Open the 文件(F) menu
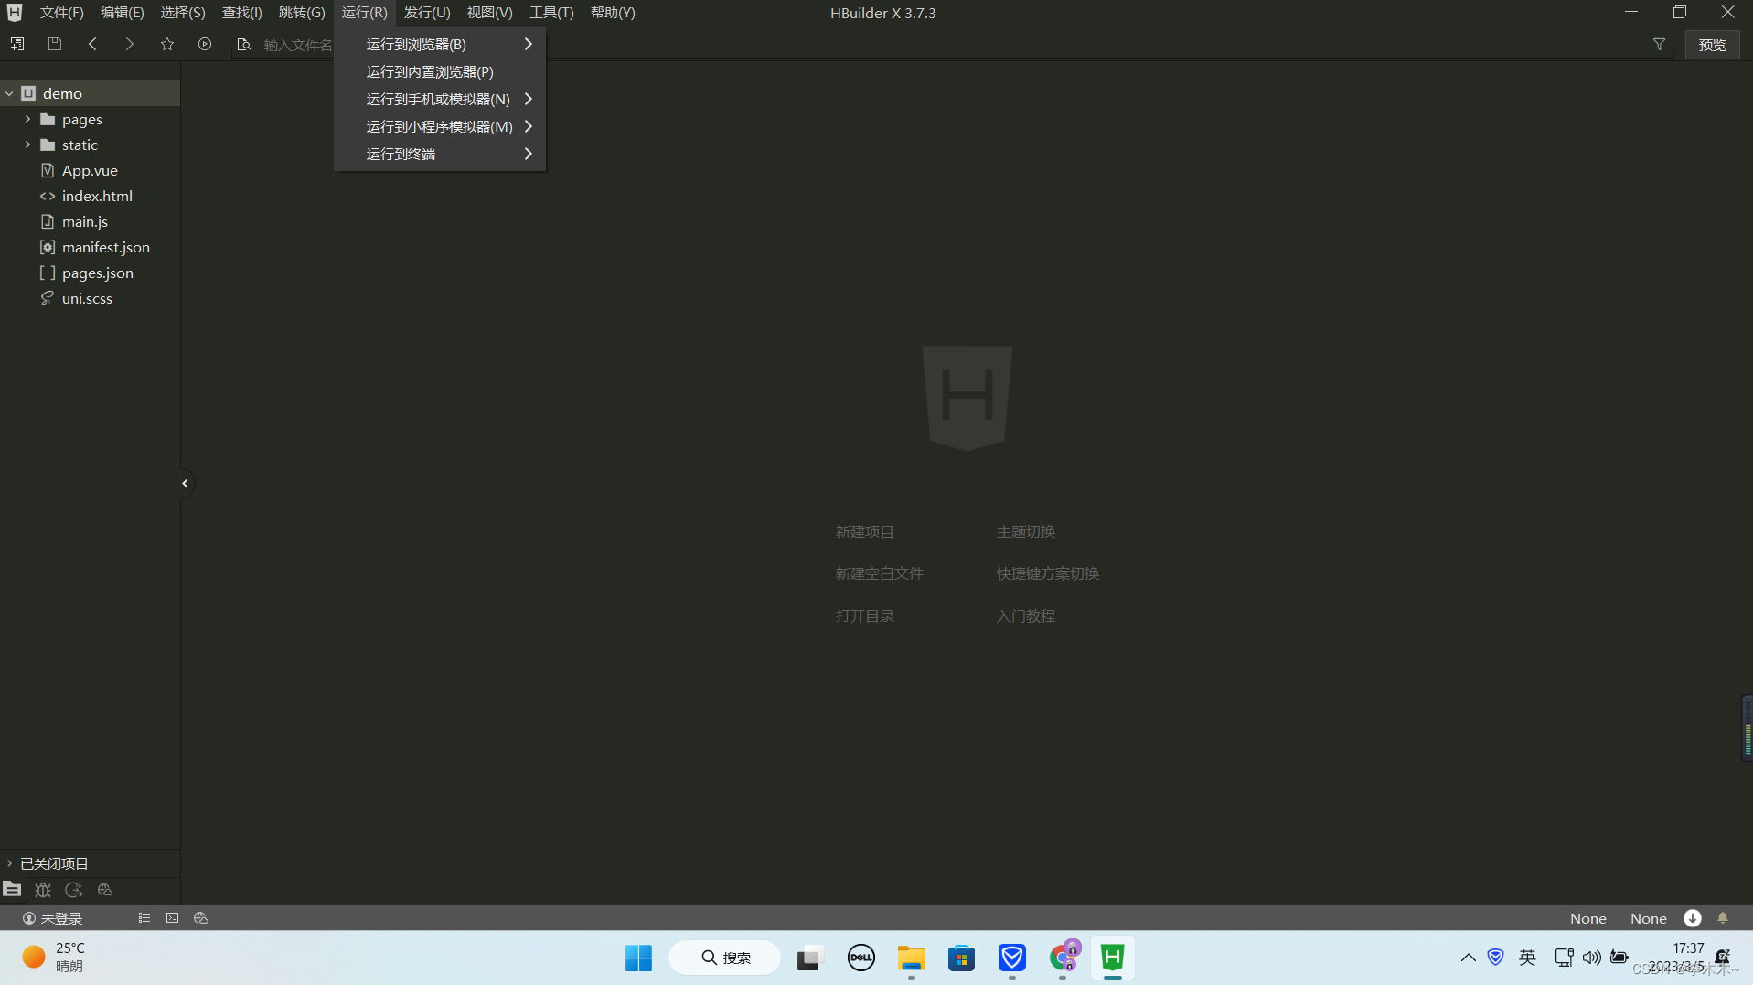This screenshot has width=1753, height=985. tap(61, 13)
